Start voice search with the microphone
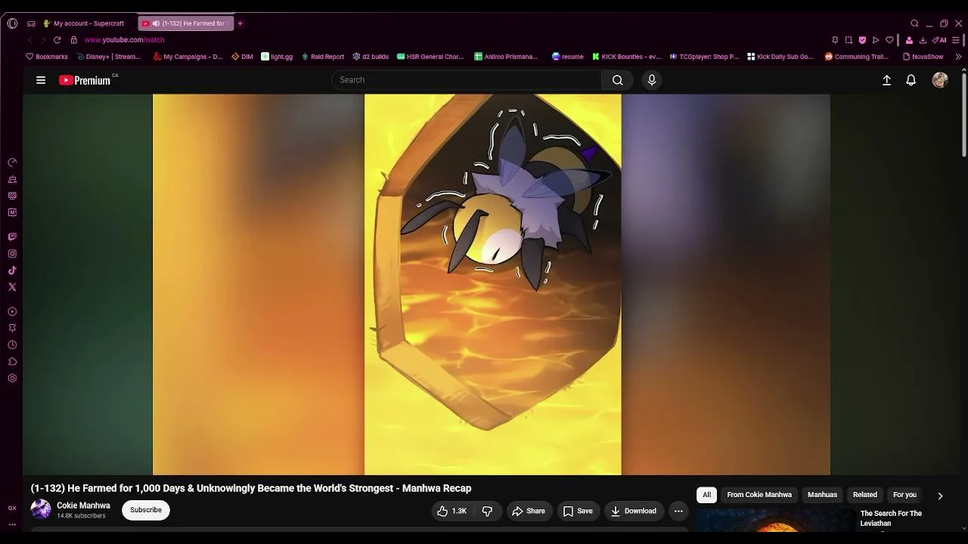 click(x=652, y=80)
